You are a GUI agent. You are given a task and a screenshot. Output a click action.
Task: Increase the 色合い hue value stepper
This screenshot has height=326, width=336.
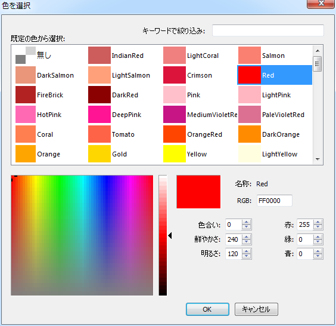246,222
